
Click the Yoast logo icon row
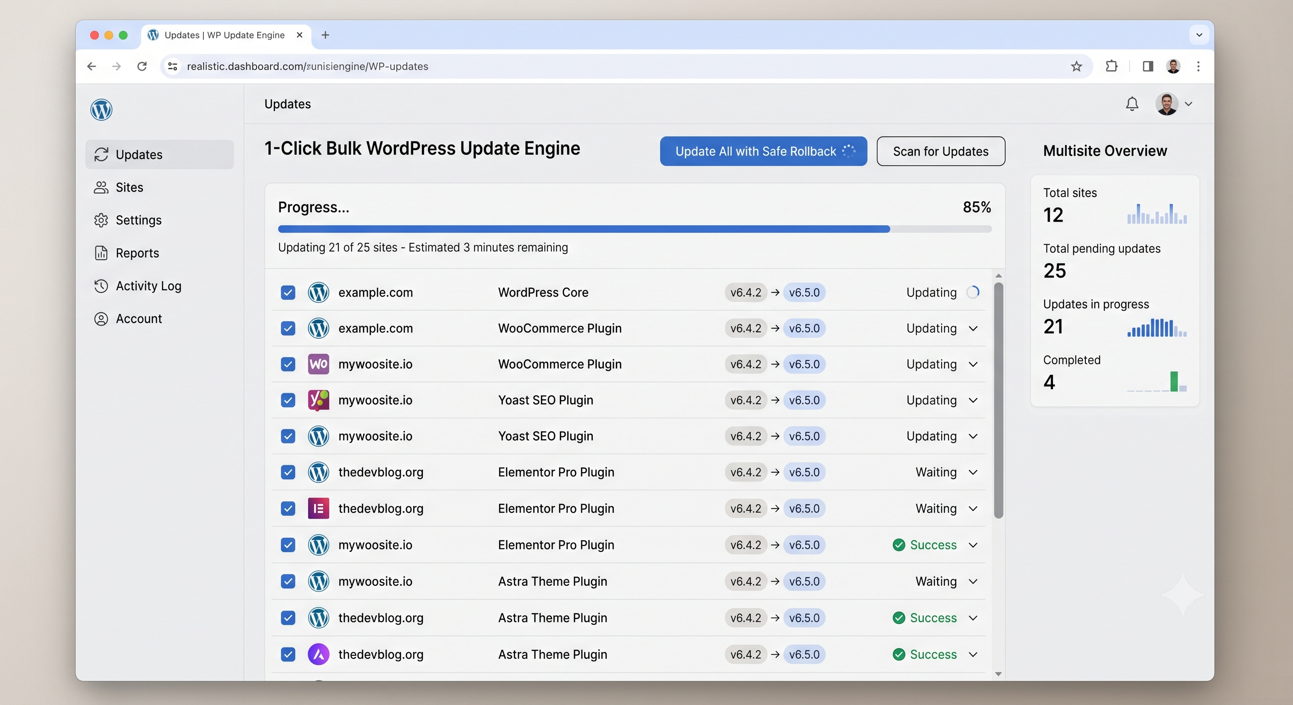pyautogui.click(x=318, y=400)
